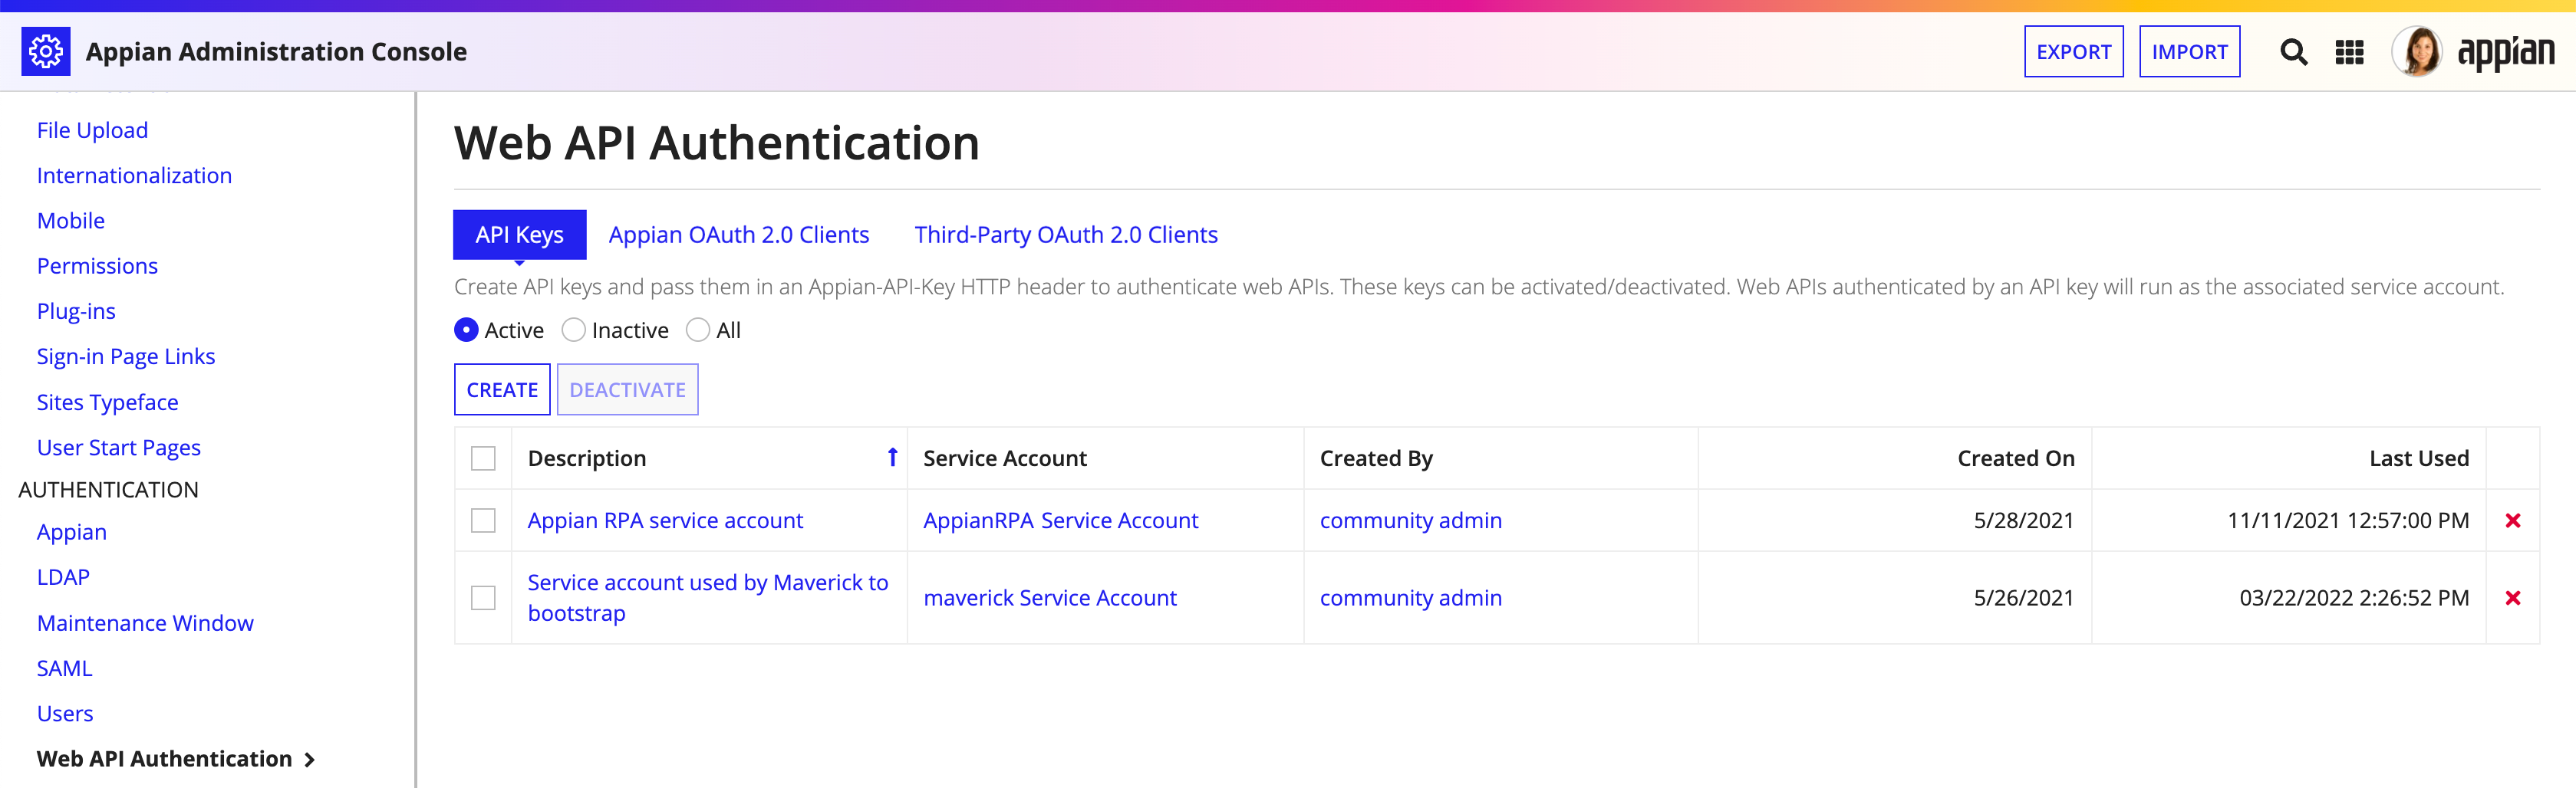Open Mobile settings in sidebar
This screenshot has width=2576, height=788.
71,221
